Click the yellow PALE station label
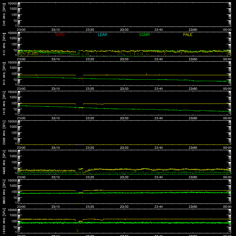The height and width of the screenshot is (236, 236). (x=188, y=35)
